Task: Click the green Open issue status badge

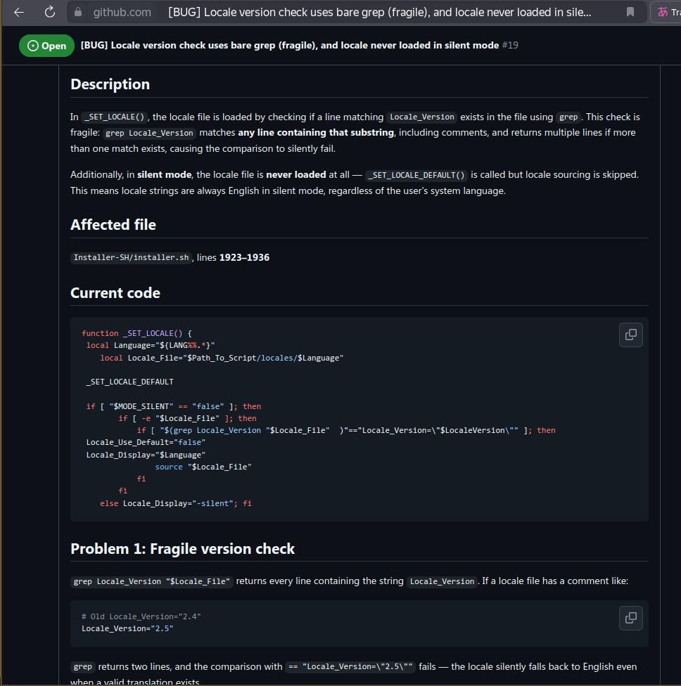Action: coord(46,46)
